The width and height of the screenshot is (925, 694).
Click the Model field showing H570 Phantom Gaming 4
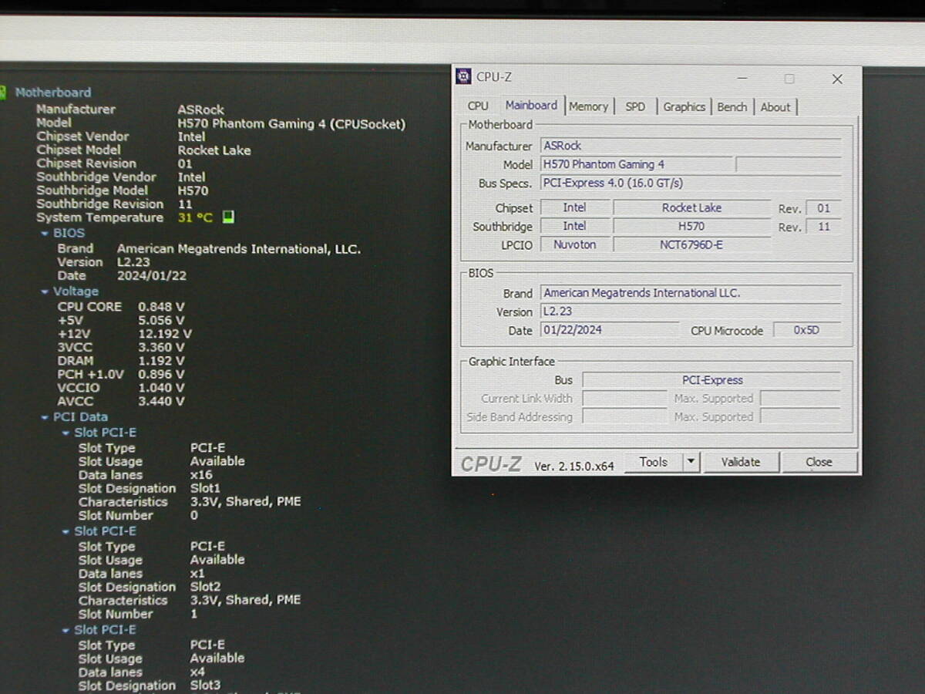(636, 164)
